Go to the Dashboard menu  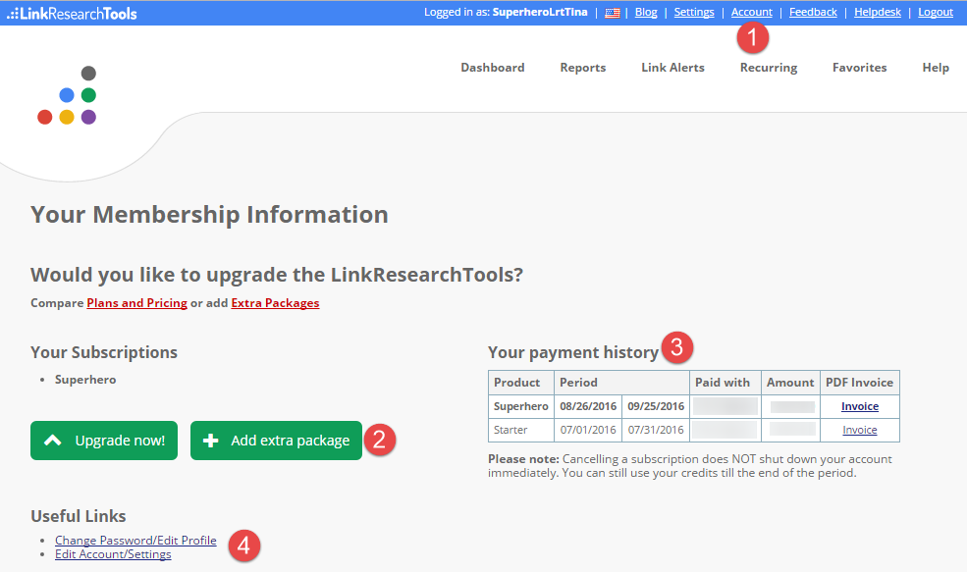click(x=492, y=68)
